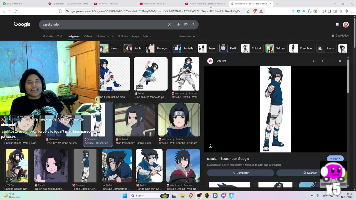
Task: Filter by Chidori chip
Action: (252, 48)
